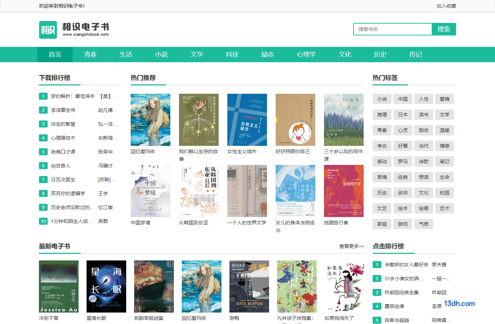Screen dimensions: 495x324
Task: Click the 相识电子书 site logo
Action: [x=74, y=30]
